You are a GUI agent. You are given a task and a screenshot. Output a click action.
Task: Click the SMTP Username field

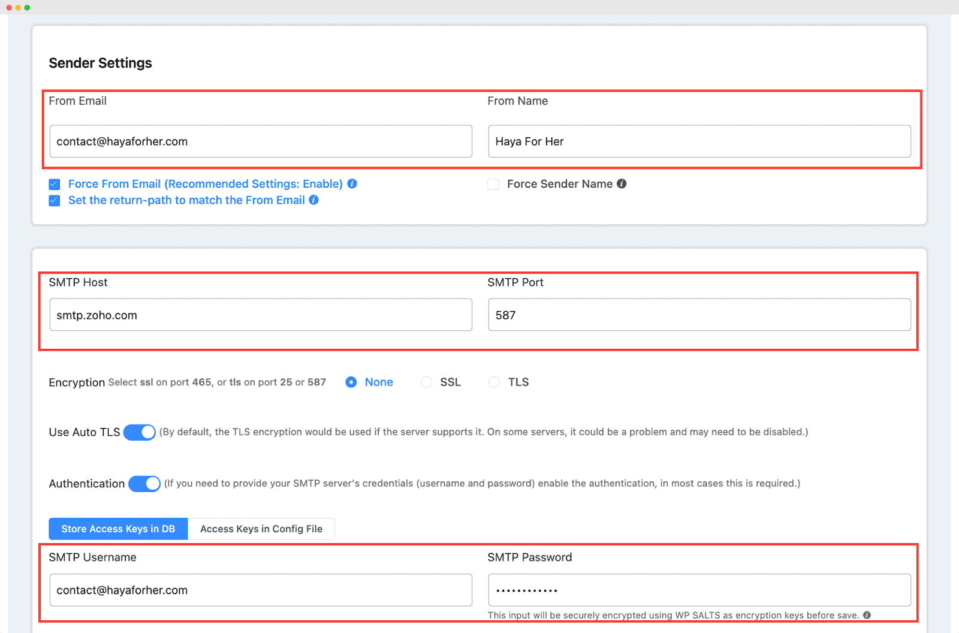(261, 590)
